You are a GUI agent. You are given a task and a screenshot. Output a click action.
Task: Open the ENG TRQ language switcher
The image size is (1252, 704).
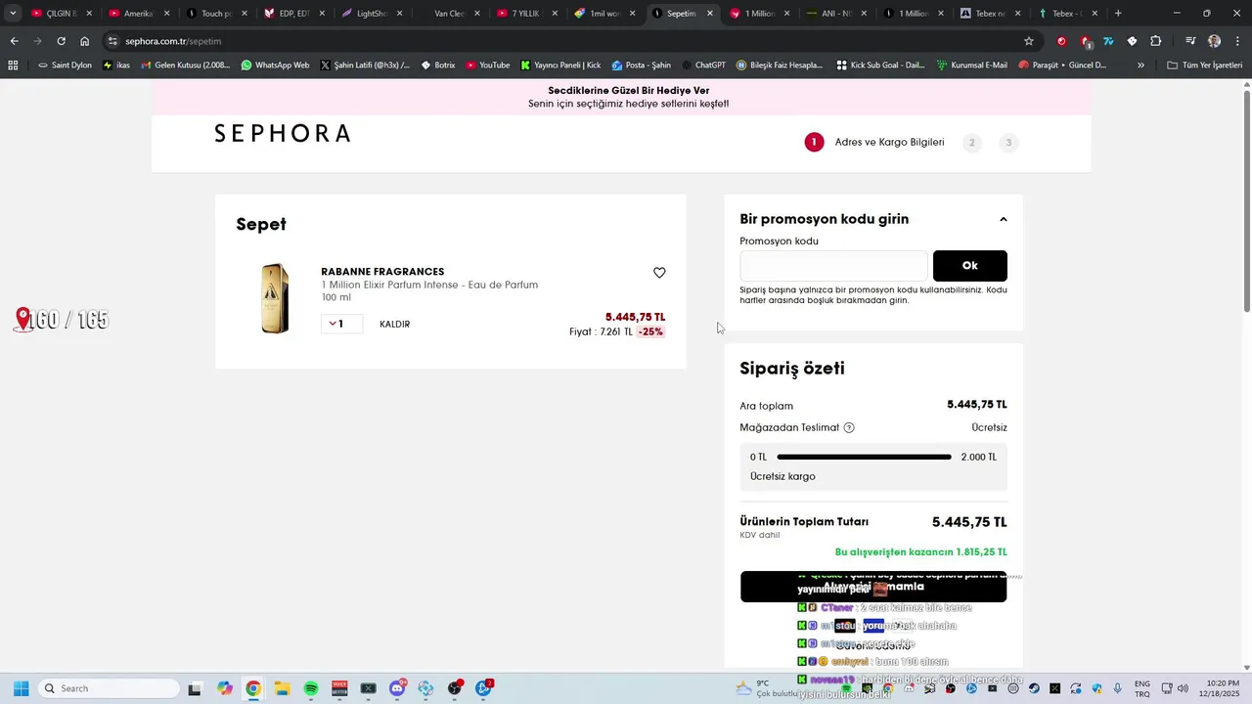pos(1141,688)
